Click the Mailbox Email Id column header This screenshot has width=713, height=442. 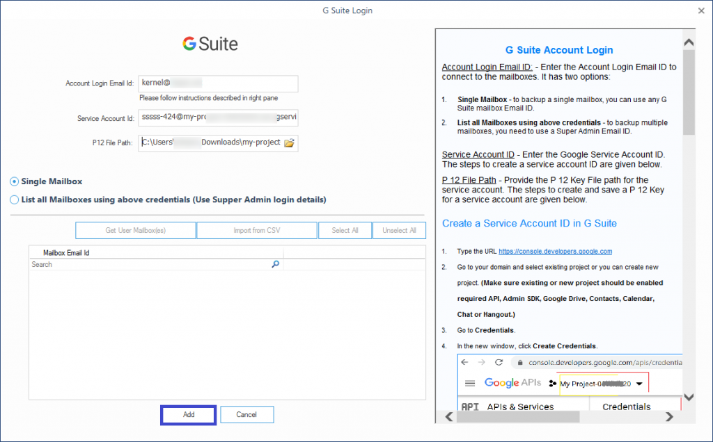[157, 253]
